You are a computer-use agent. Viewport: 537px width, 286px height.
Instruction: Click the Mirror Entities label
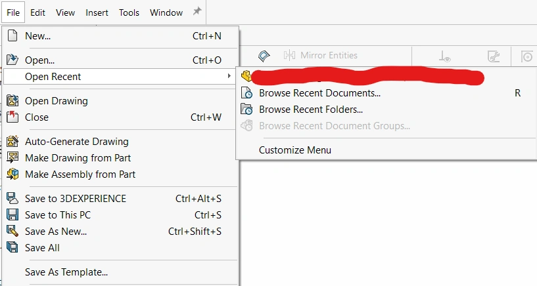329,55
